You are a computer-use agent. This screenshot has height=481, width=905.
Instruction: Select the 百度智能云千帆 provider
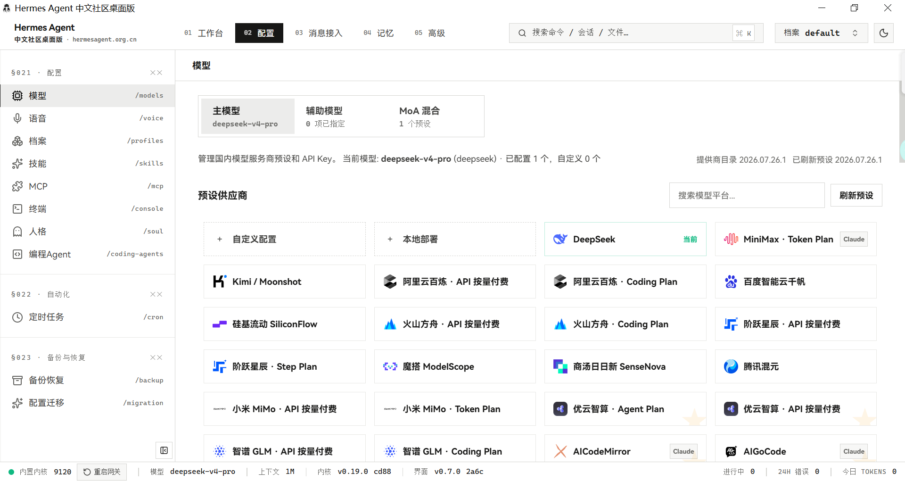click(x=796, y=282)
